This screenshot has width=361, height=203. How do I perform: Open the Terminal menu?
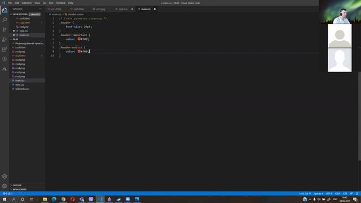click(x=61, y=3)
